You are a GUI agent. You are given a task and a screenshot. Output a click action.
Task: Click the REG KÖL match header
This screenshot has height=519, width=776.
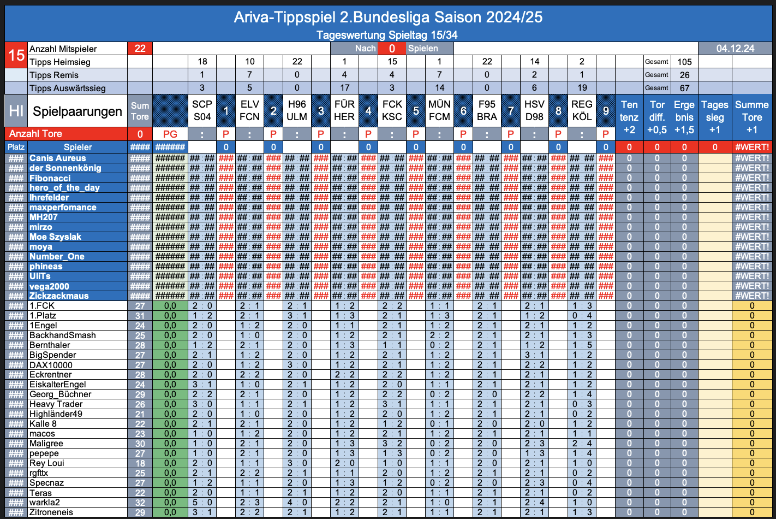[582, 110]
